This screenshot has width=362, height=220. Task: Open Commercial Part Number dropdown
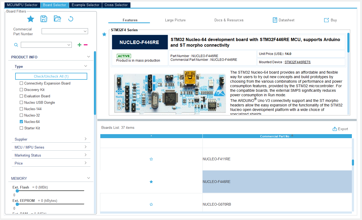click(x=85, y=31)
